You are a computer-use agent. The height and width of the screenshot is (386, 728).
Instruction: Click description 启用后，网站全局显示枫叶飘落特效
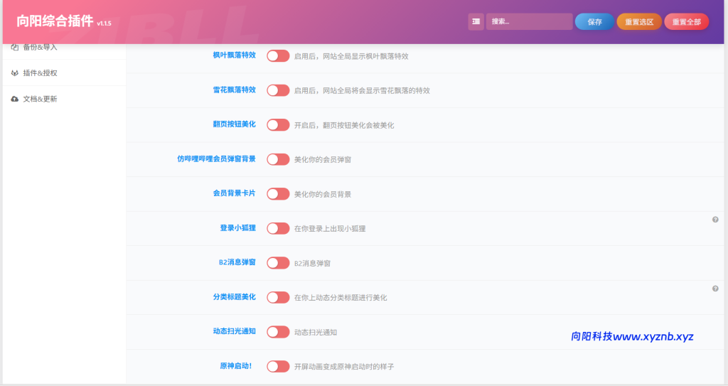pyautogui.click(x=351, y=56)
